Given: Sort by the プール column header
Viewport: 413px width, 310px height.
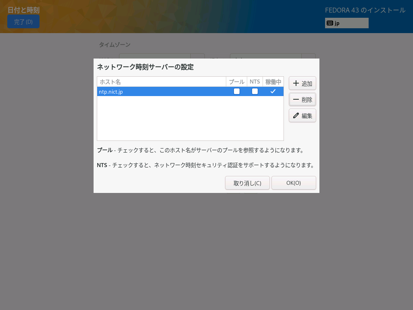Looking at the screenshot, I should point(236,82).
